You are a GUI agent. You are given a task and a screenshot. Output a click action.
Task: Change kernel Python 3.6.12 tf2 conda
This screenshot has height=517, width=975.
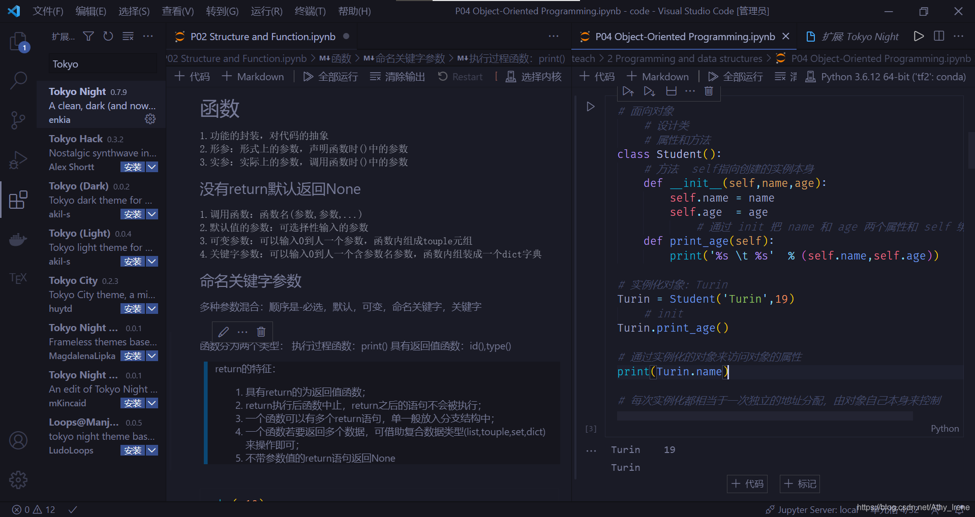coord(886,77)
